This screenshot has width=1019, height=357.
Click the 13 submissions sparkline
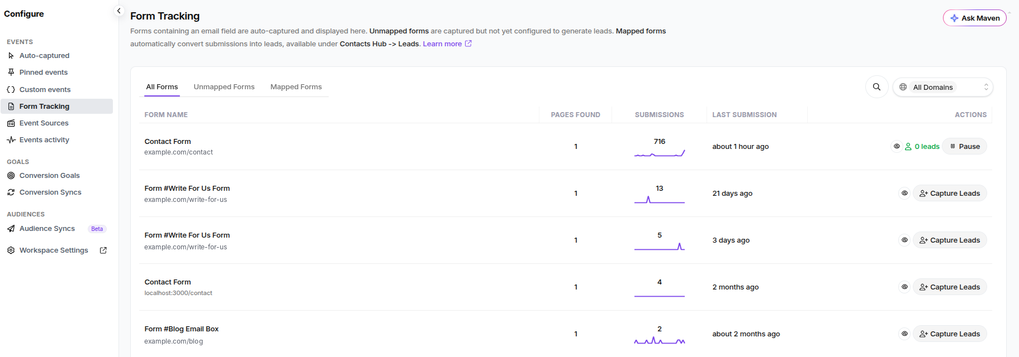[660, 200]
